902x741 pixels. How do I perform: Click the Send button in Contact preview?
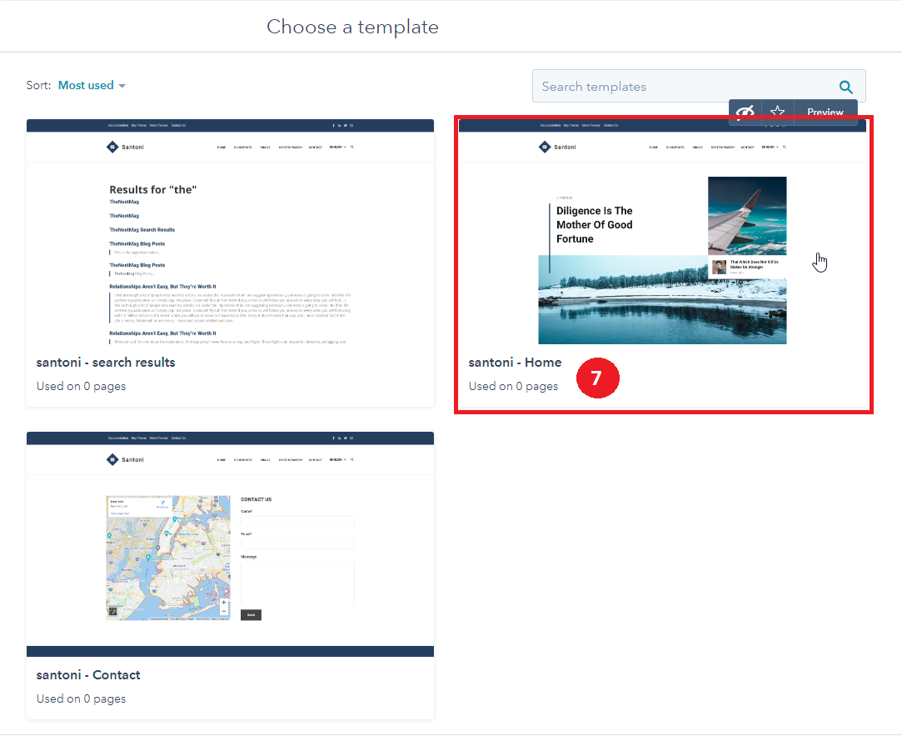click(x=251, y=615)
